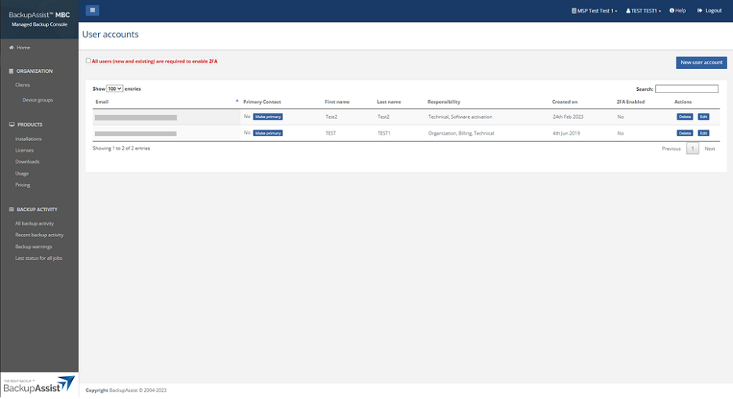The width and height of the screenshot is (733, 399).
Task: Click the Previous pagination link
Action: point(671,149)
